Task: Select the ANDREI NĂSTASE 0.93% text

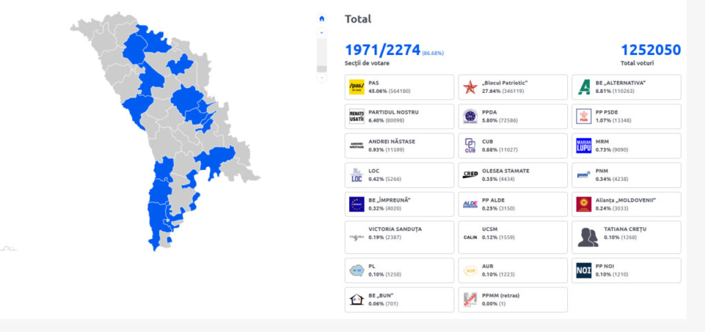Action: tap(392, 145)
